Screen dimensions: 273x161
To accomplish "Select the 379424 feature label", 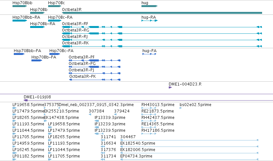I will [x=122, y=111].
